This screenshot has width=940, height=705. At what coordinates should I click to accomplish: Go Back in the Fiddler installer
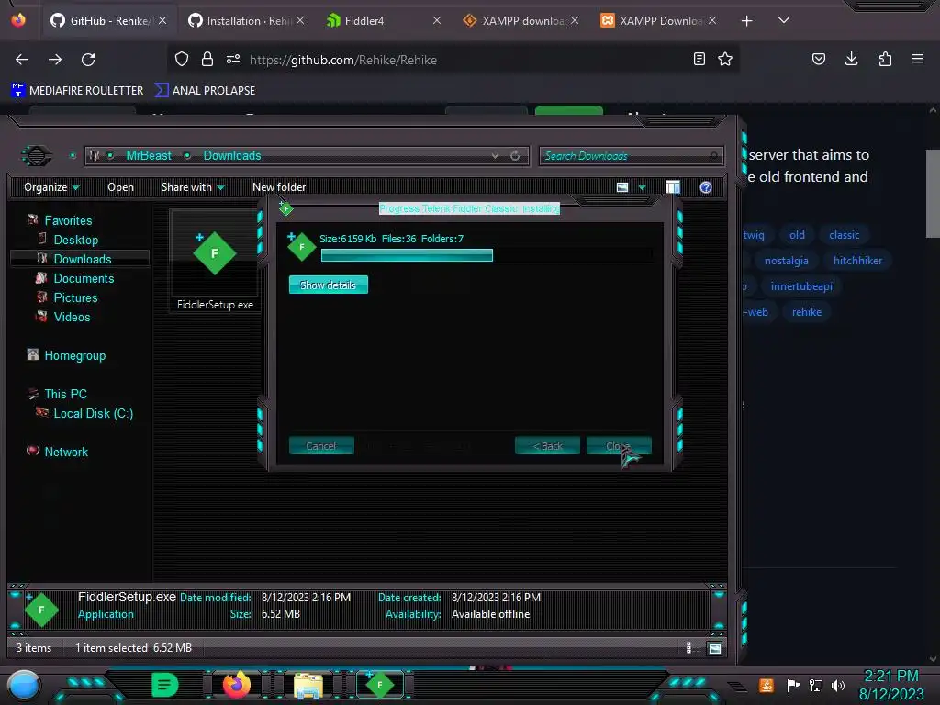coord(547,445)
